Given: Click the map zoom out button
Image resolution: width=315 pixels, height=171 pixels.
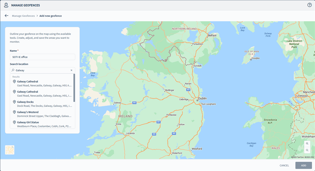Looking at the screenshot, I should (307, 150).
